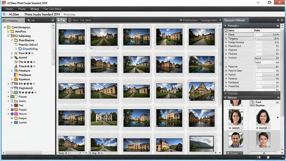Open the "Wireop" menu
286x161 pixels.
(34, 9)
